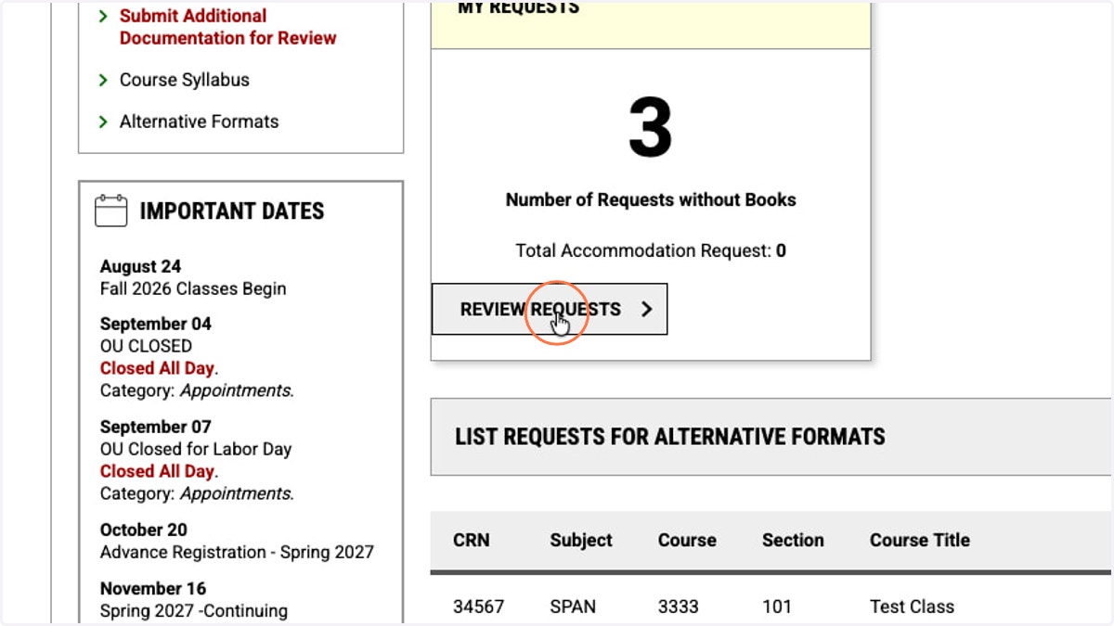
Task: Click the chevron next to Submit Additional Documentation
Action: [x=103, y=16]
